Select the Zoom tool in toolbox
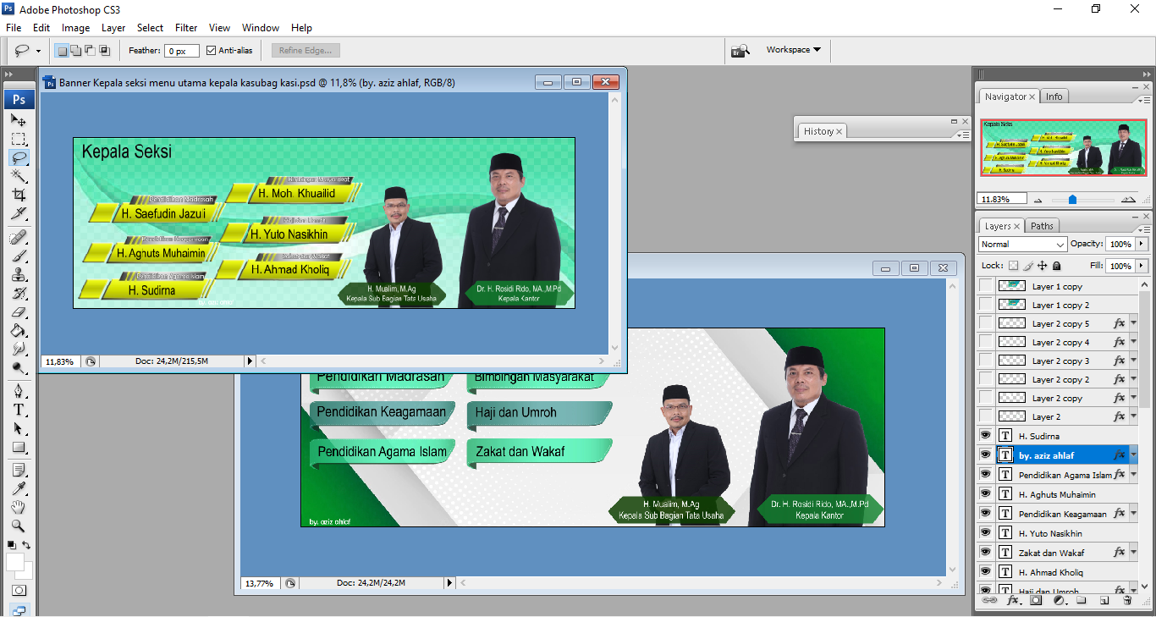Screen dimensions: 1156x617 [x=19, y=526]
